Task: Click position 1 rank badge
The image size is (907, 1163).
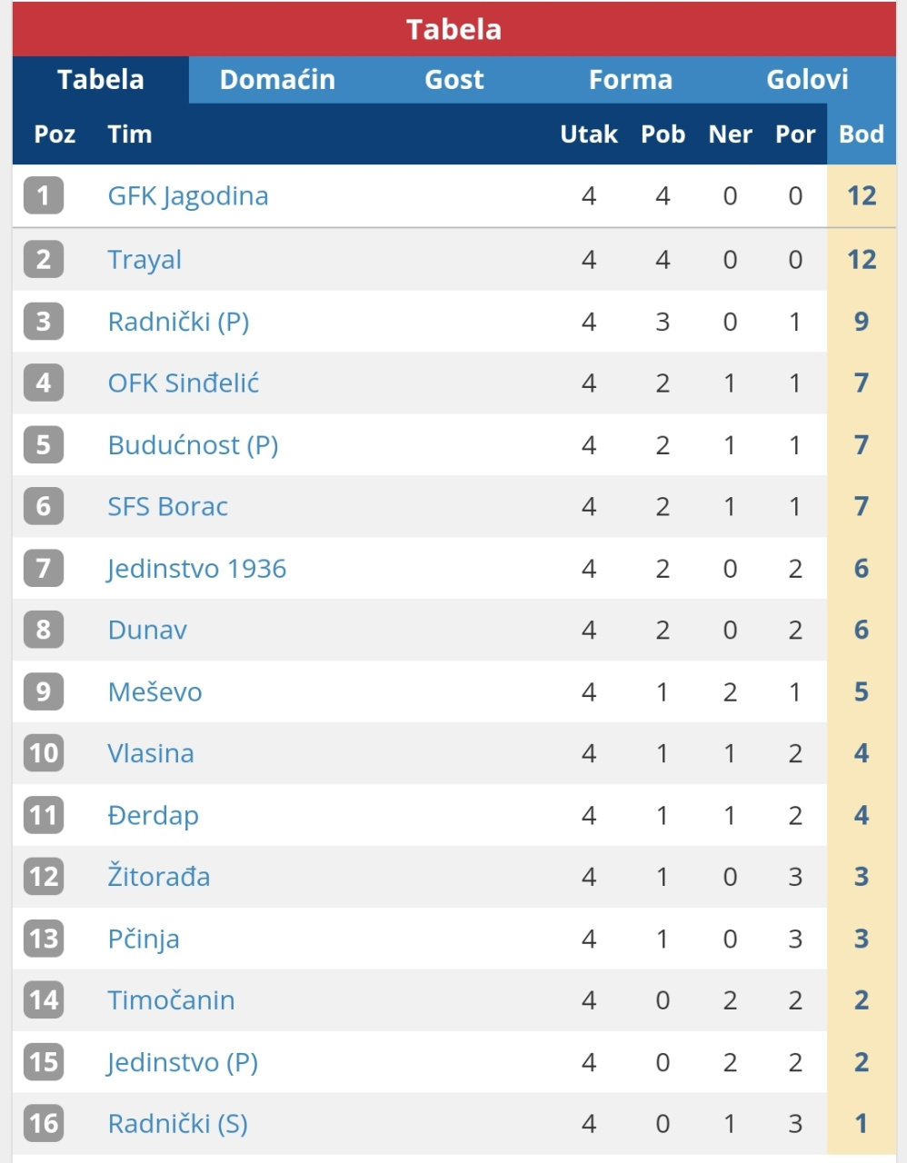Action: tap(44, 196)
